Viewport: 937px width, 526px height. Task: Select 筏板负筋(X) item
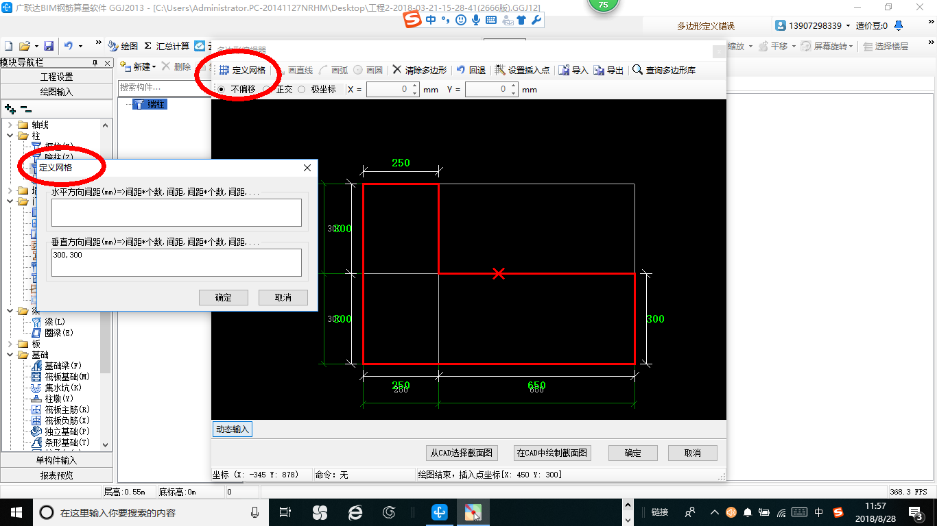tap(60, 421)
